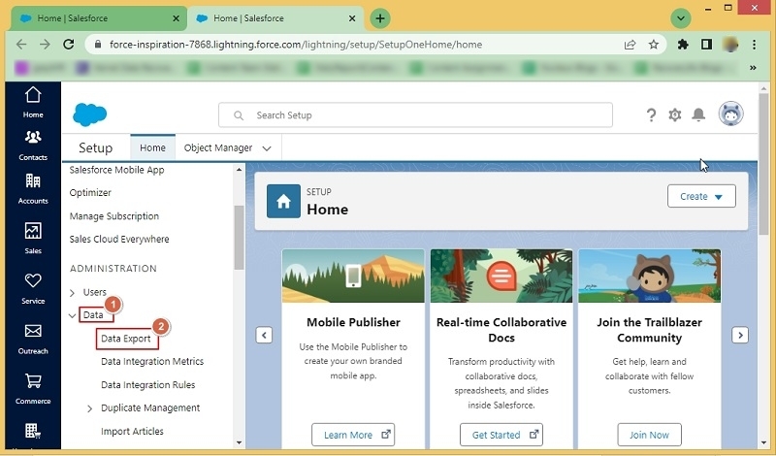Go back in browser history
The width and height of the screenshot is (776, 456).
point(21,45)
